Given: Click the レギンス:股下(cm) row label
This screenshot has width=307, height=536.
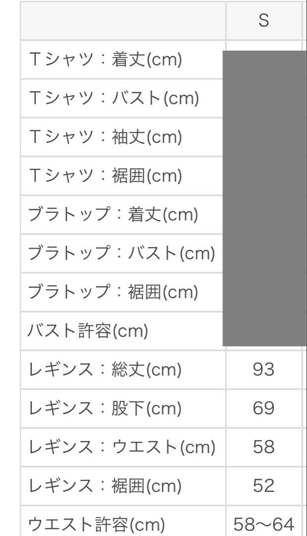Looking at the screenshot, I should tap(105, 408).
